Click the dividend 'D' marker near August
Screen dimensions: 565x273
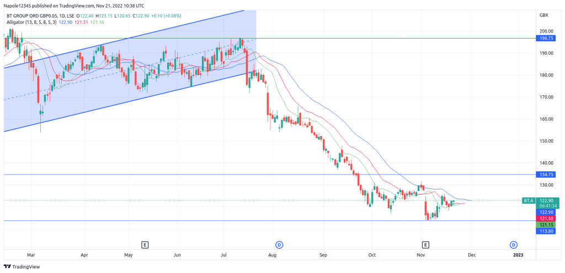coord(279,245)
